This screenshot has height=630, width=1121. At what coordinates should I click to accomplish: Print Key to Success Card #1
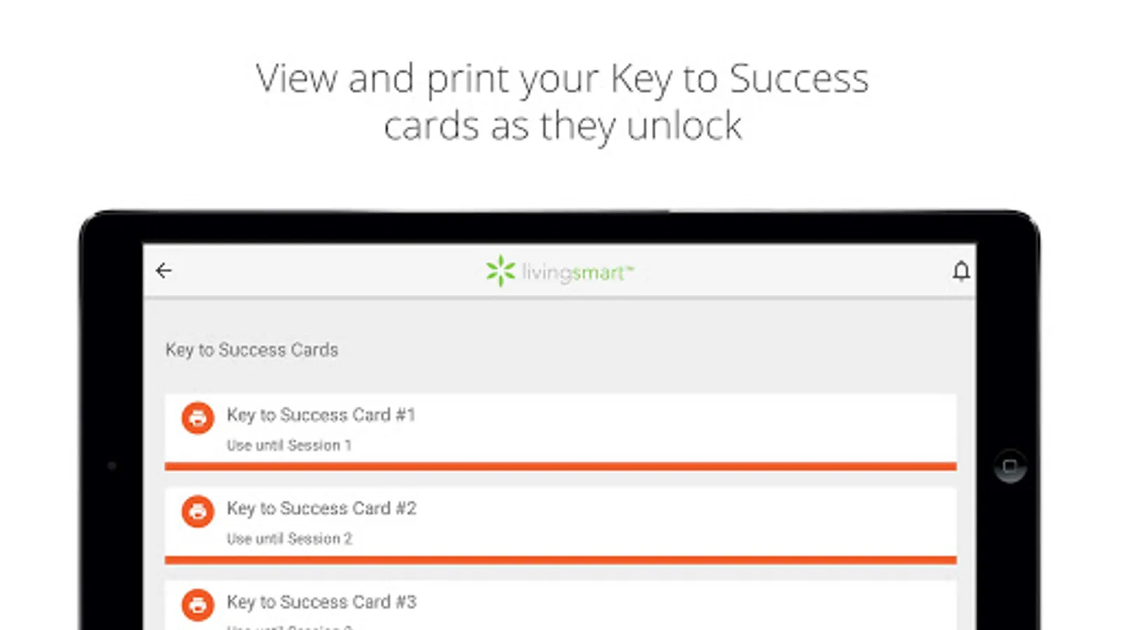198,418
